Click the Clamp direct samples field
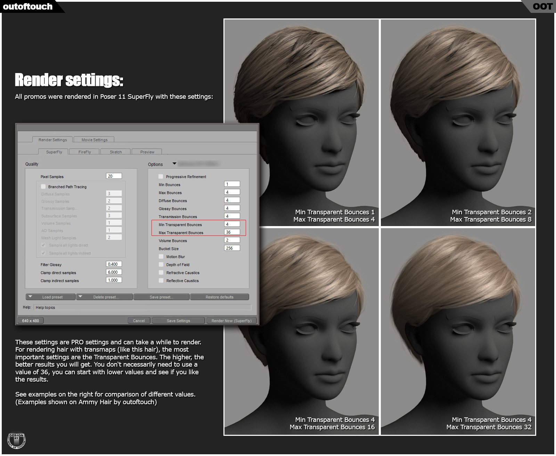Screen dimensions: 556x456 [x=114, y=272]
